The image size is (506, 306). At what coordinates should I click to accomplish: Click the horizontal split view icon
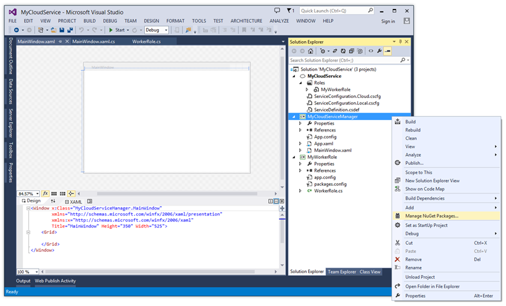[x=276, y=201]
